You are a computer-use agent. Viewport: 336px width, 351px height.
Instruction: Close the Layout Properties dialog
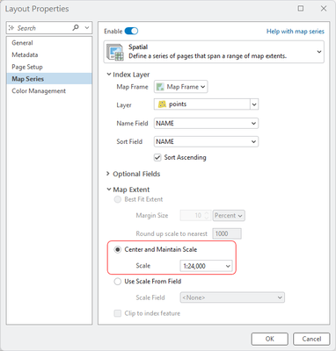tap(324, 9)
